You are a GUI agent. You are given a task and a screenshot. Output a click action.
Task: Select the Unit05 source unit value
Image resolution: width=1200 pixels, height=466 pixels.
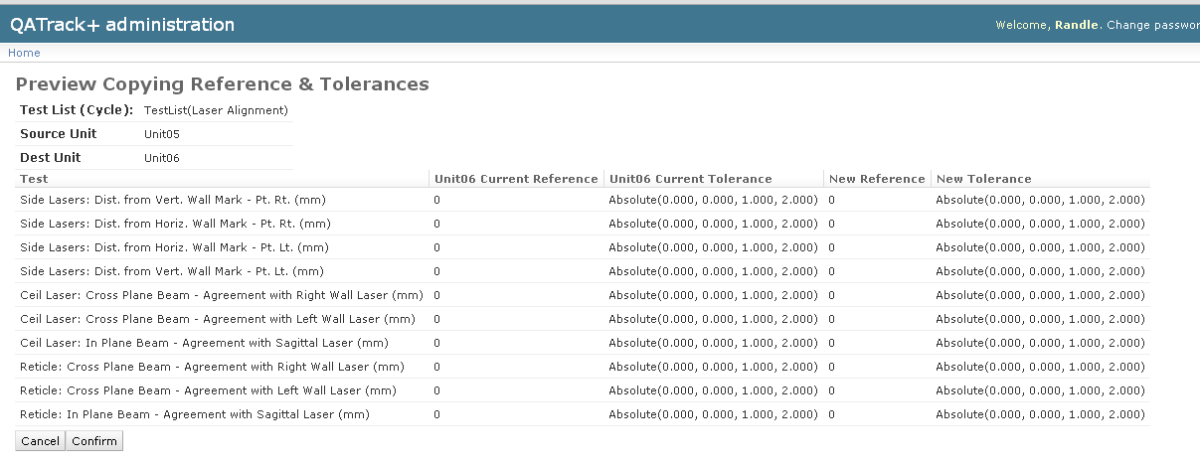162,134
